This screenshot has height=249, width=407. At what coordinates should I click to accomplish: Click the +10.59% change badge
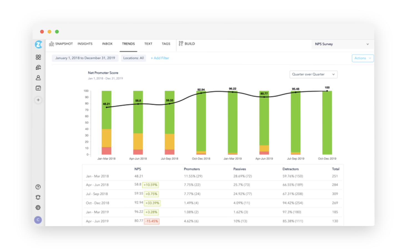pyautogui.click(x=150, y=185)
